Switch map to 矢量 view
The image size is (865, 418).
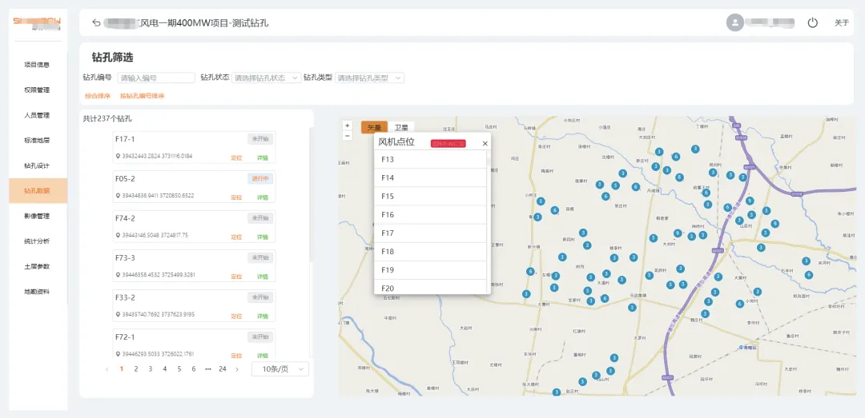[x=374, y=126]
